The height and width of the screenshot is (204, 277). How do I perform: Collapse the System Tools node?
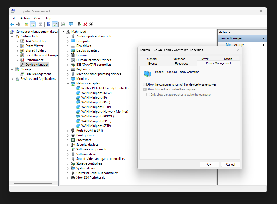click(x=12, y=36)
